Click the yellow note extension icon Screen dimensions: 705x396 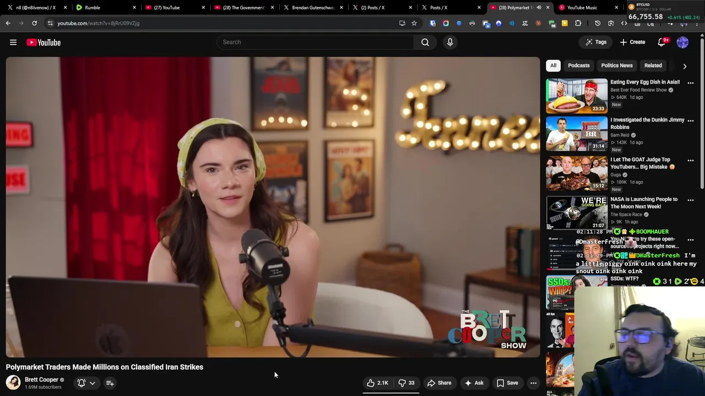[x=565, y=23]
